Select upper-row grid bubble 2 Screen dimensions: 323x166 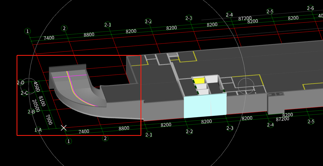pyautogui.click(x=64, y=28)
